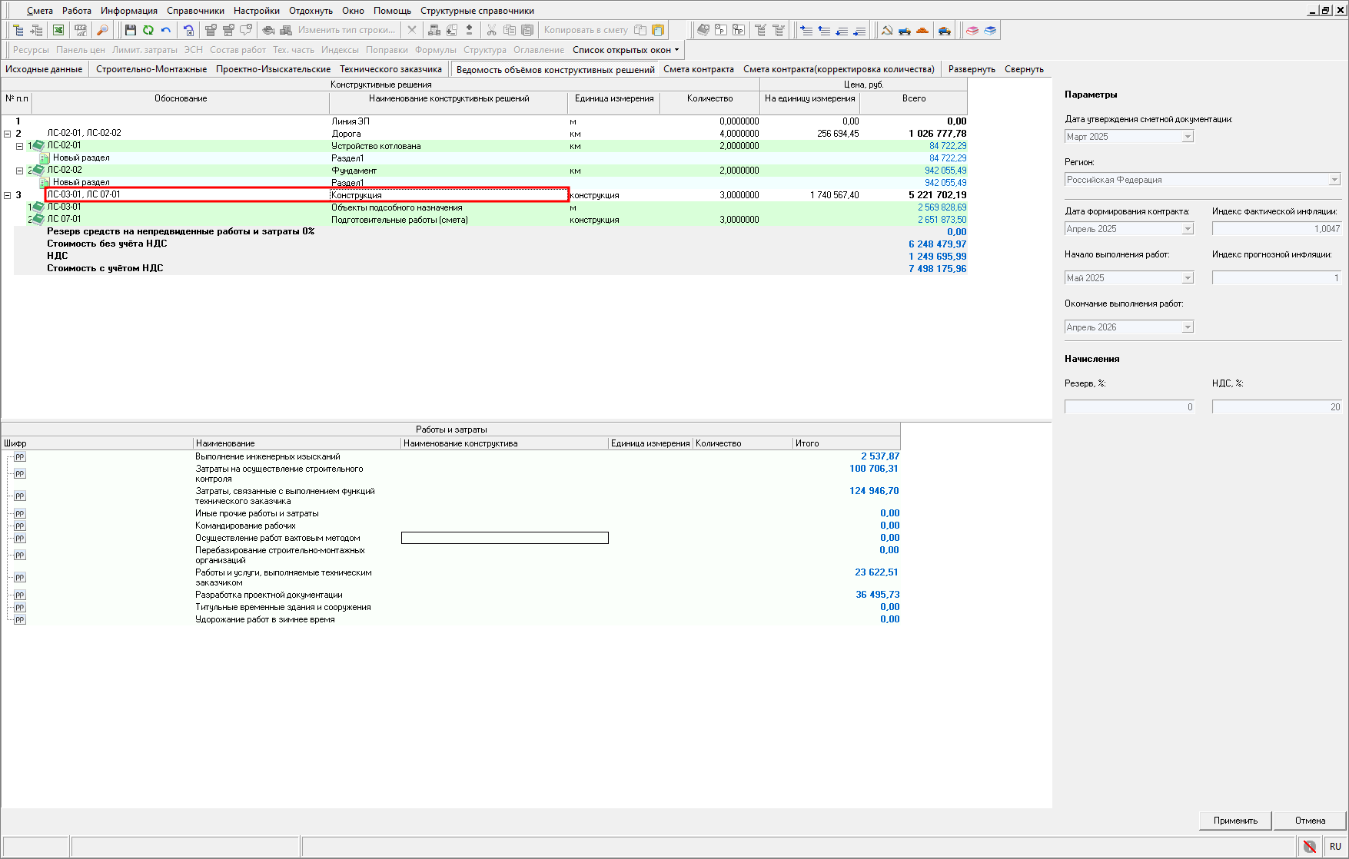This screenshot has width=1349, height=859.
Task: Open Дата утверждения сметной документации dropdown
Action: (x=1188, y=137)
